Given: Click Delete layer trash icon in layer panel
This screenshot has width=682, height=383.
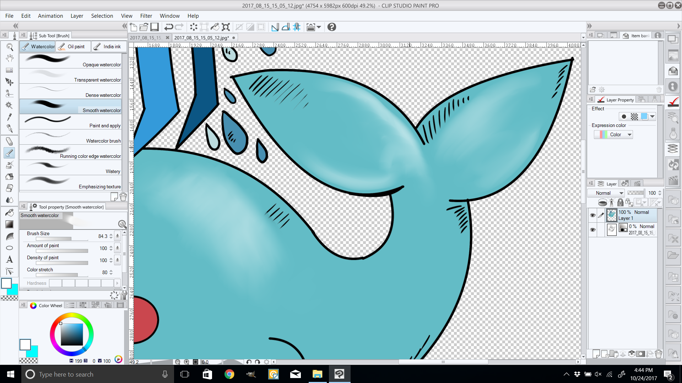Looking at the screenshot, I should 658,354.
